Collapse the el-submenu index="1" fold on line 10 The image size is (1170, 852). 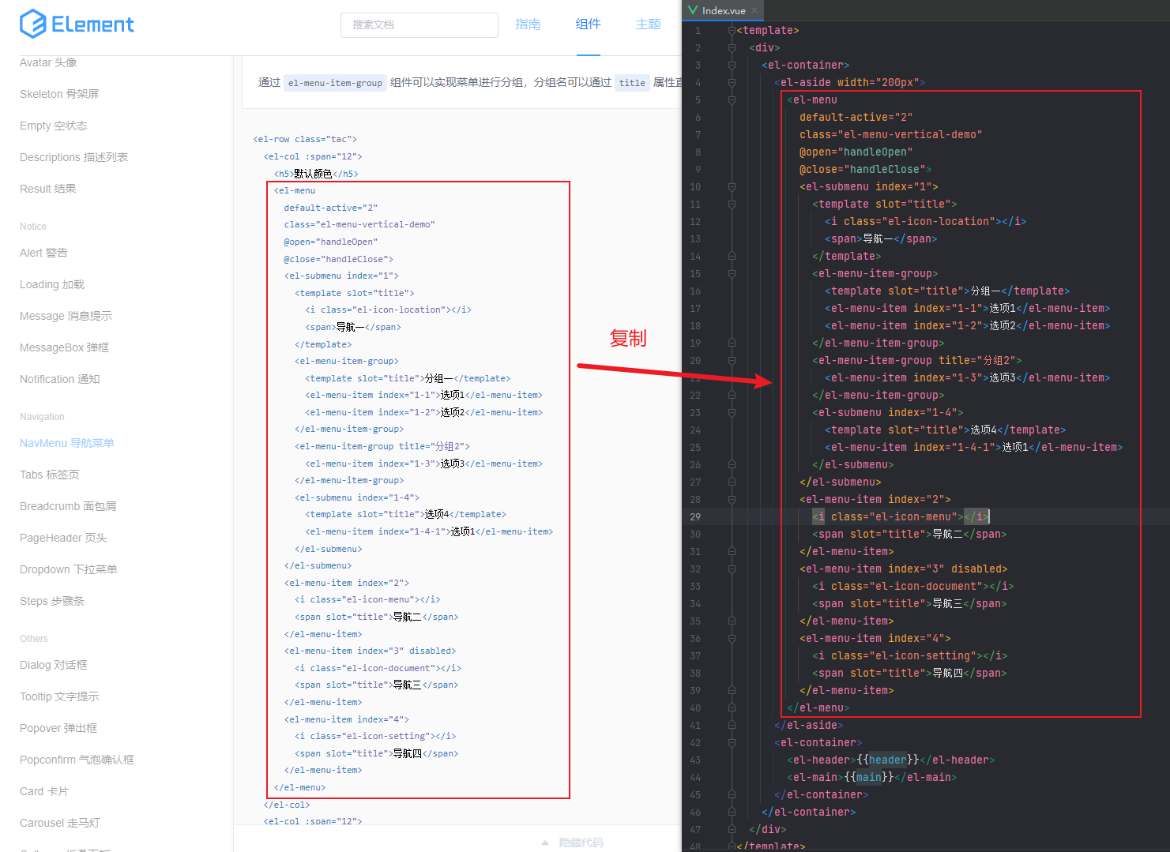[732, 186]
